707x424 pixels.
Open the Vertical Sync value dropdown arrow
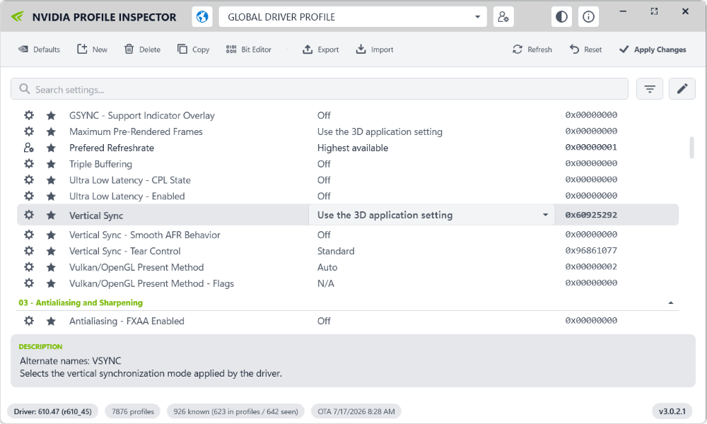(x=545, y=215)
